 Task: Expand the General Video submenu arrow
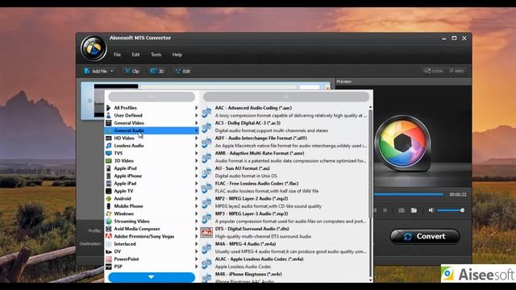point(196,123)
